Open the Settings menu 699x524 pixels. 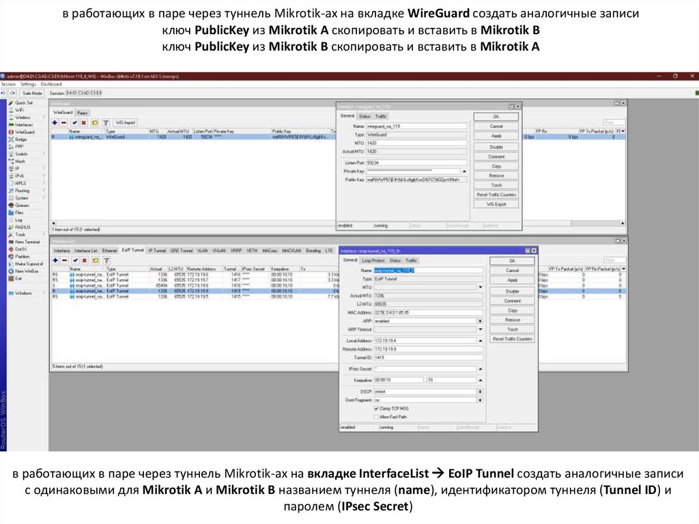(x=28, y=84)
